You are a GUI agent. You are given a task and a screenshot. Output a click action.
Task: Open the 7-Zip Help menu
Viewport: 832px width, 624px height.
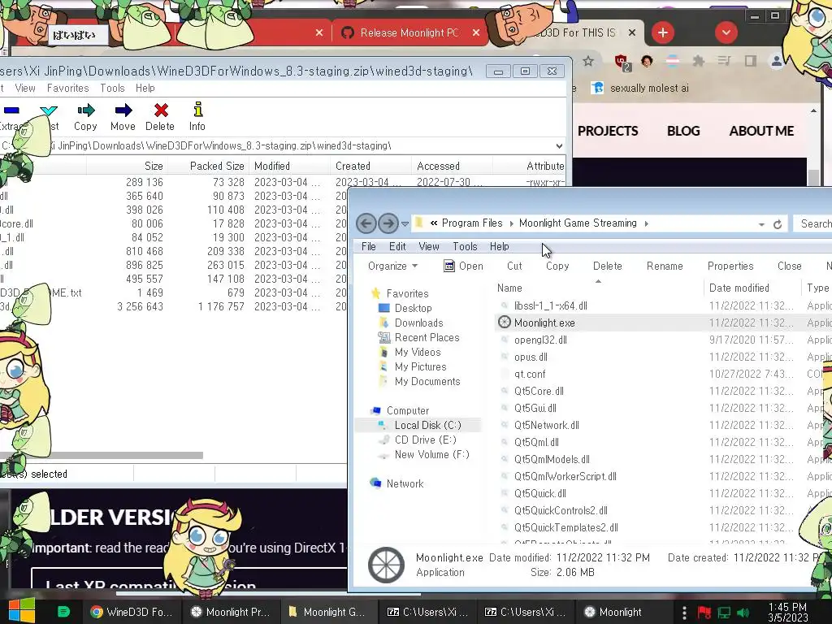click(x=145, y=88)
